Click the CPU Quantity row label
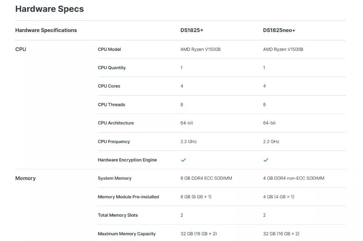Image resolution: width=363 pixels, height=241 pixels. click(112, 68)
